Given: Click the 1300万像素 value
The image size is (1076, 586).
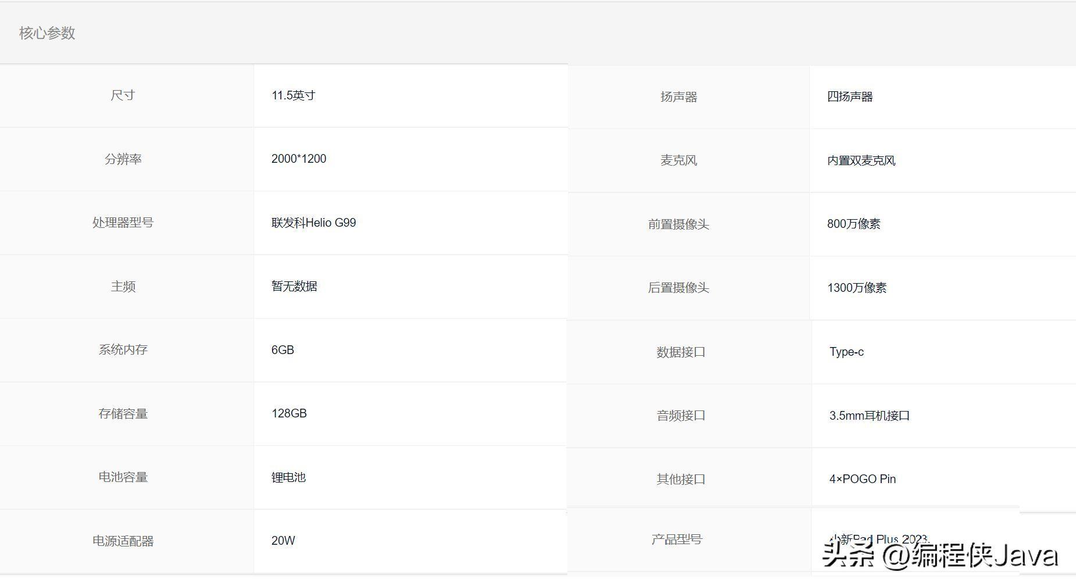Looking at the screenshot, I should click(x=857, y=288).
